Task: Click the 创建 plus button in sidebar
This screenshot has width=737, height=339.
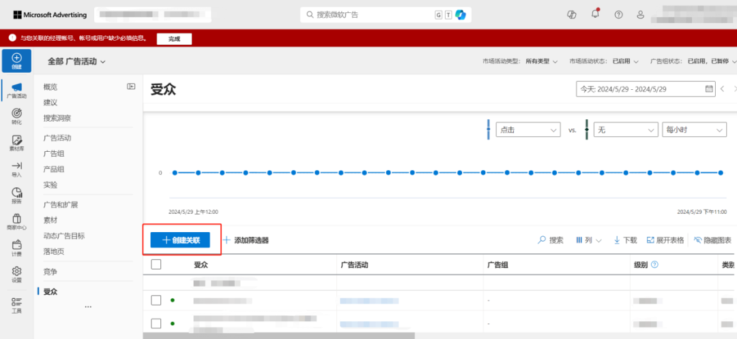Action: pos(16,61)
